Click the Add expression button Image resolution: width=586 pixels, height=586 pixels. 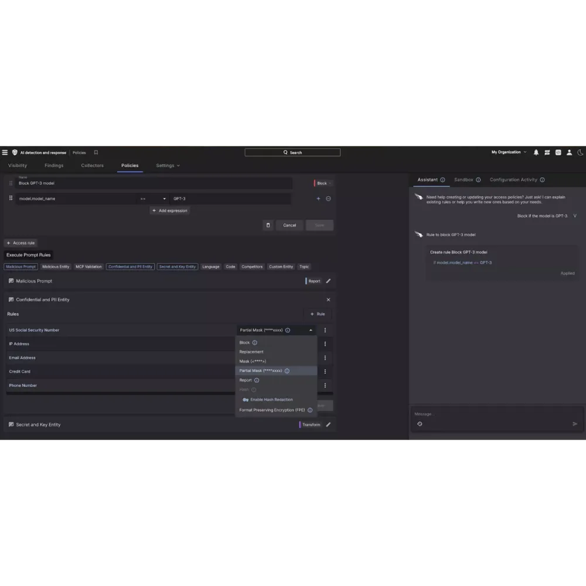170,211
